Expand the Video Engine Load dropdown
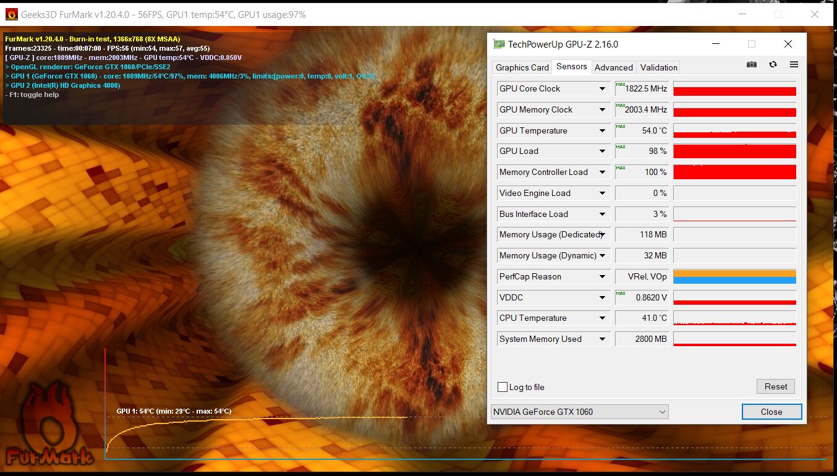 click(602, 193)
